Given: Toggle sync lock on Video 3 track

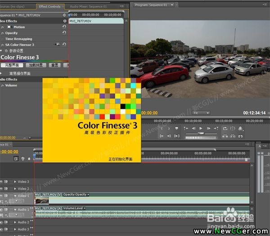Looking at the screenshot, I should click(6, 182).
